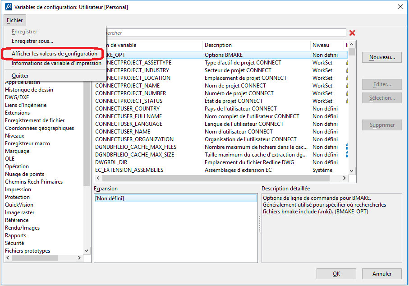Click the MicroStation icon in the title bar
This screenshot has height=286, width=409.
(x=9, y=7)
